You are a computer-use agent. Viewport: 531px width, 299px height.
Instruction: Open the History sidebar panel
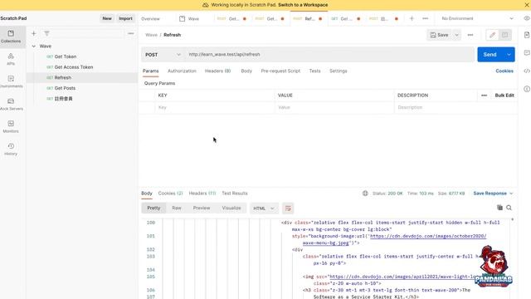(11, 149)
